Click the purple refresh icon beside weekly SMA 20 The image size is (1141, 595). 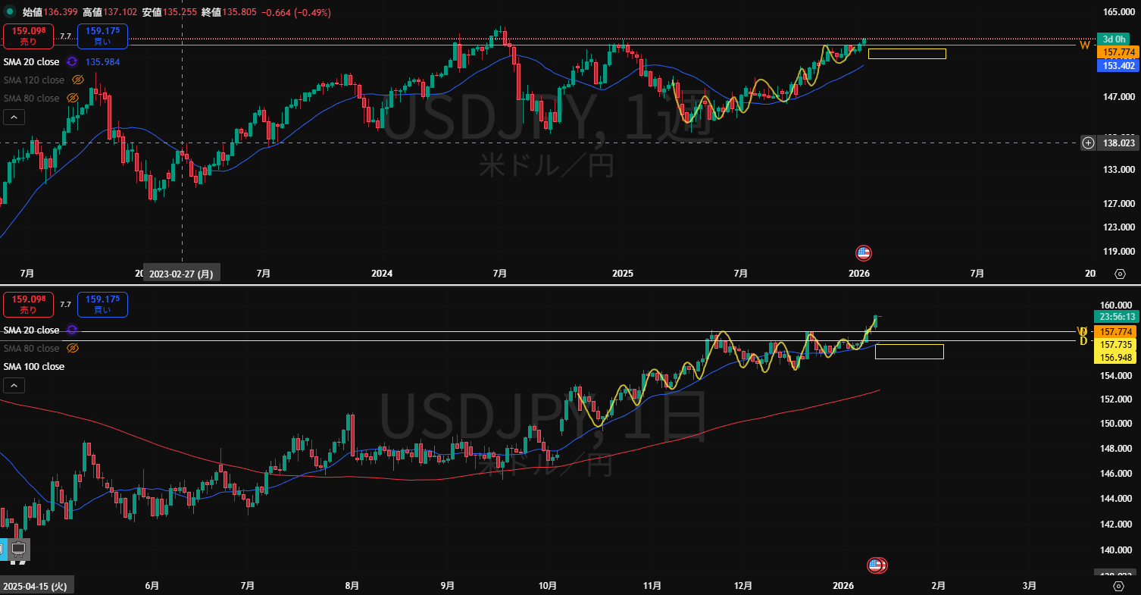click(x=72, y=61)
